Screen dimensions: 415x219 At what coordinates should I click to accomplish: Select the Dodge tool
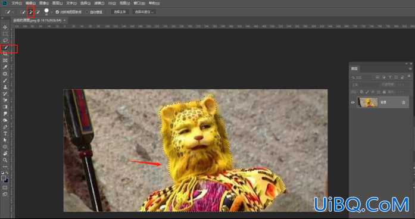click(x=5, y=120)
